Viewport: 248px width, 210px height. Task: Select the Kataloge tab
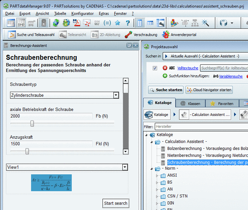pos(159,103)
